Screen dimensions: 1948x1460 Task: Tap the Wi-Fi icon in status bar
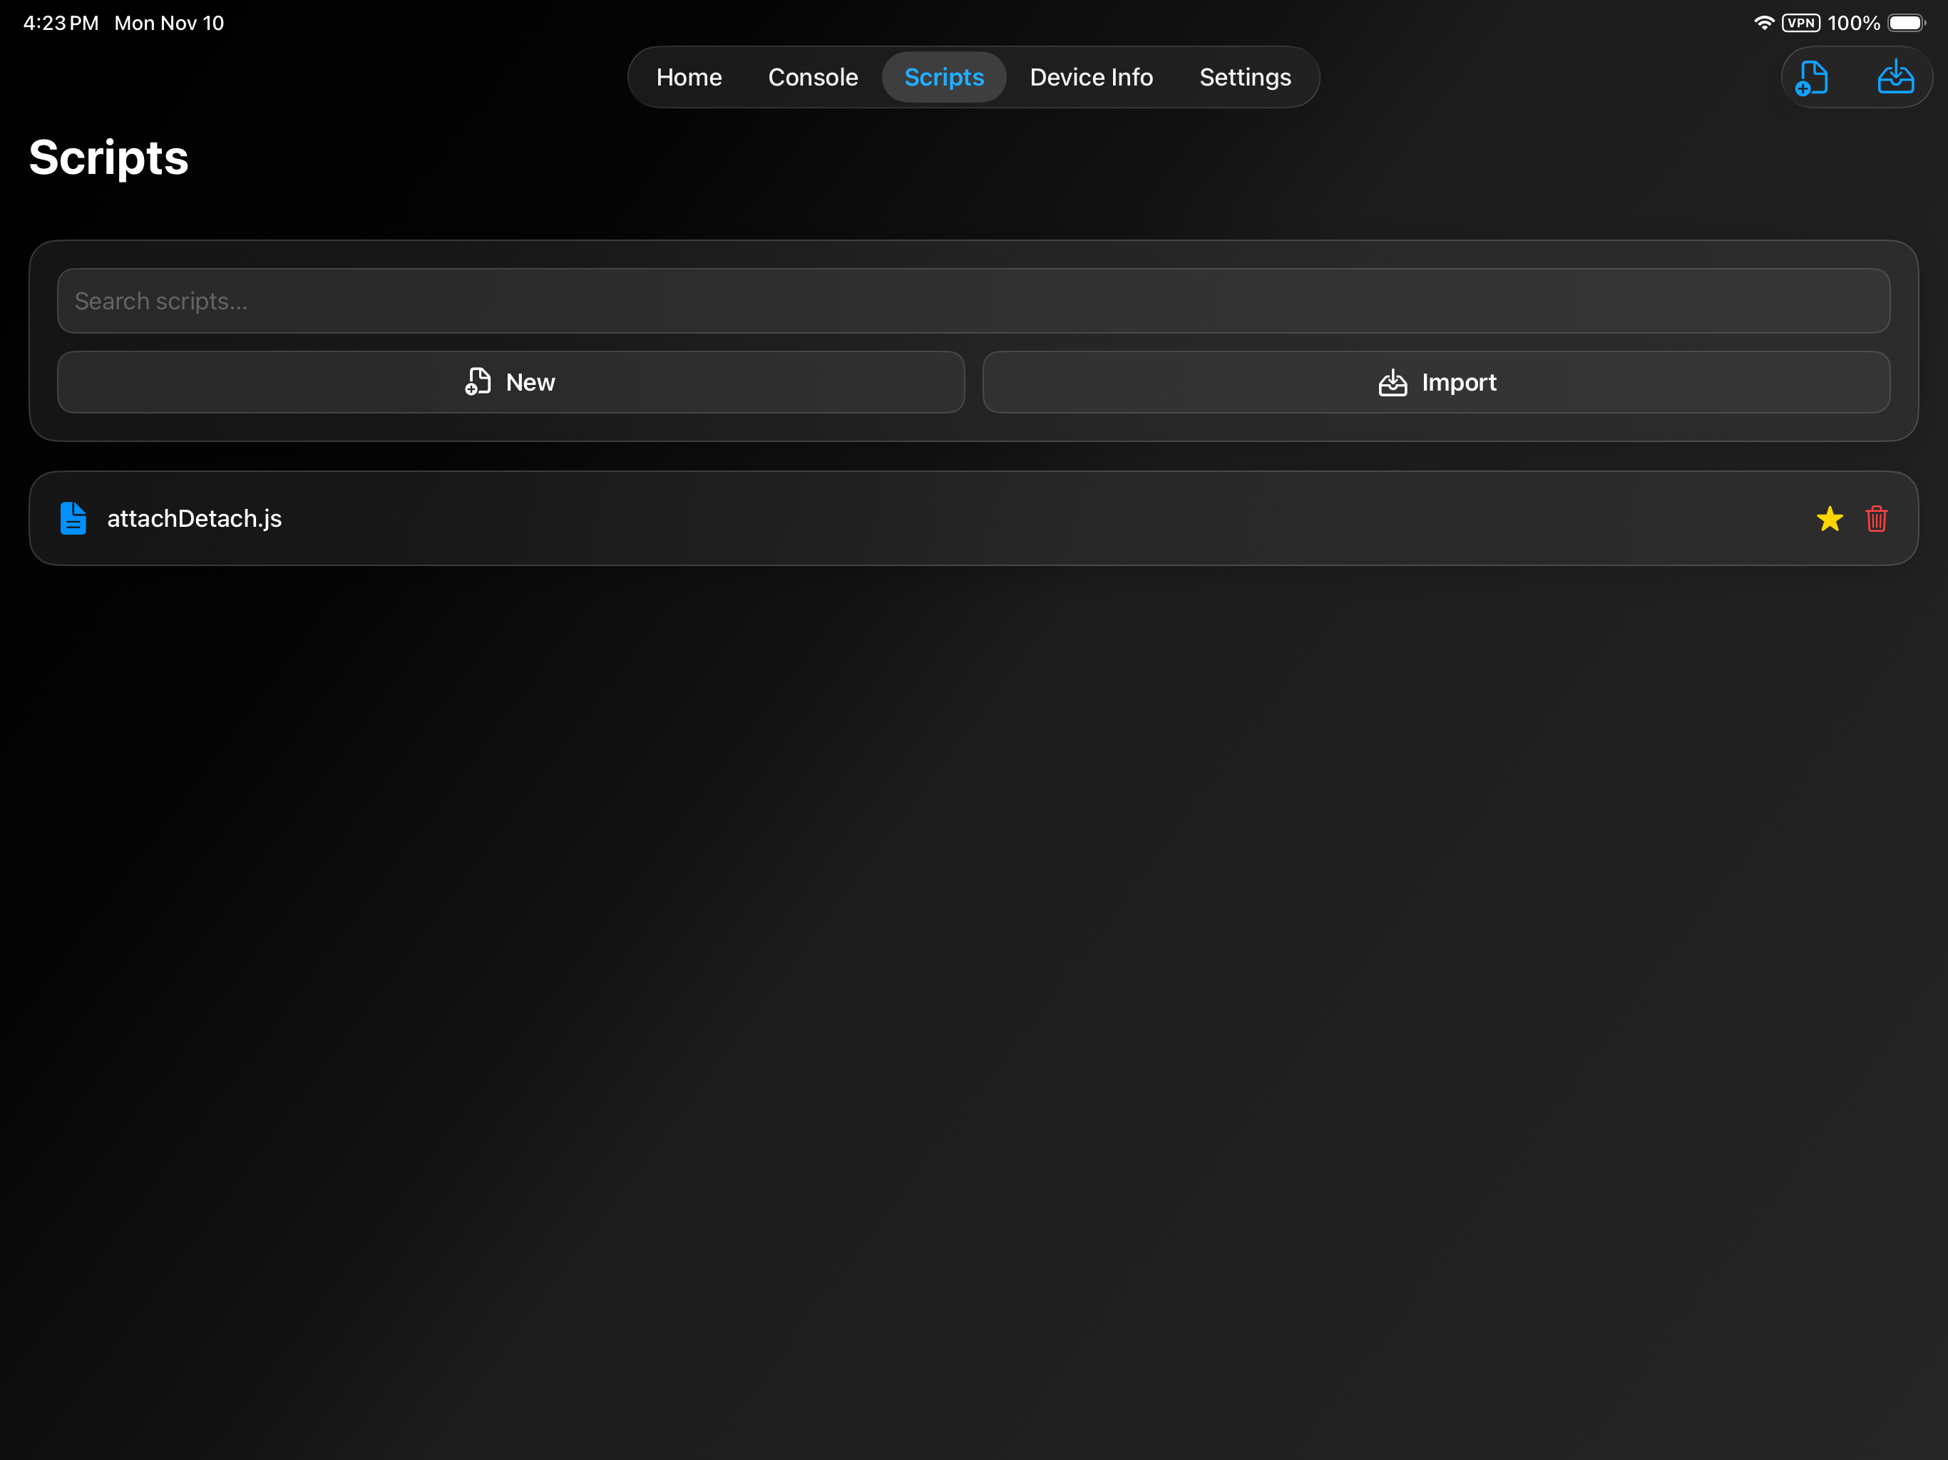point(1763,23)
